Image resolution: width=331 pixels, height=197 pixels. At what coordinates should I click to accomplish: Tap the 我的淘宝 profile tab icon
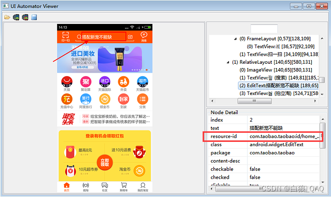click(143, 185)
